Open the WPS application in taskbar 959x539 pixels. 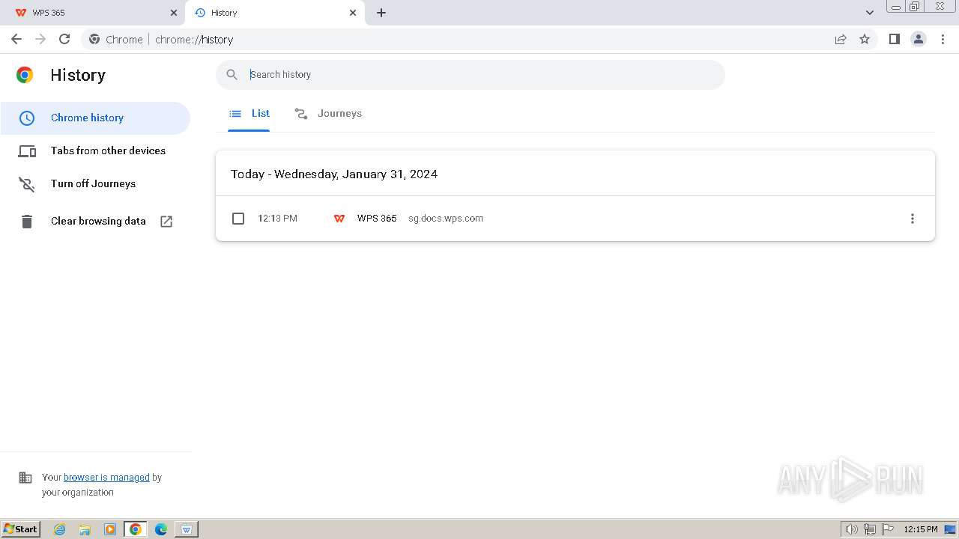click(187, 529)
